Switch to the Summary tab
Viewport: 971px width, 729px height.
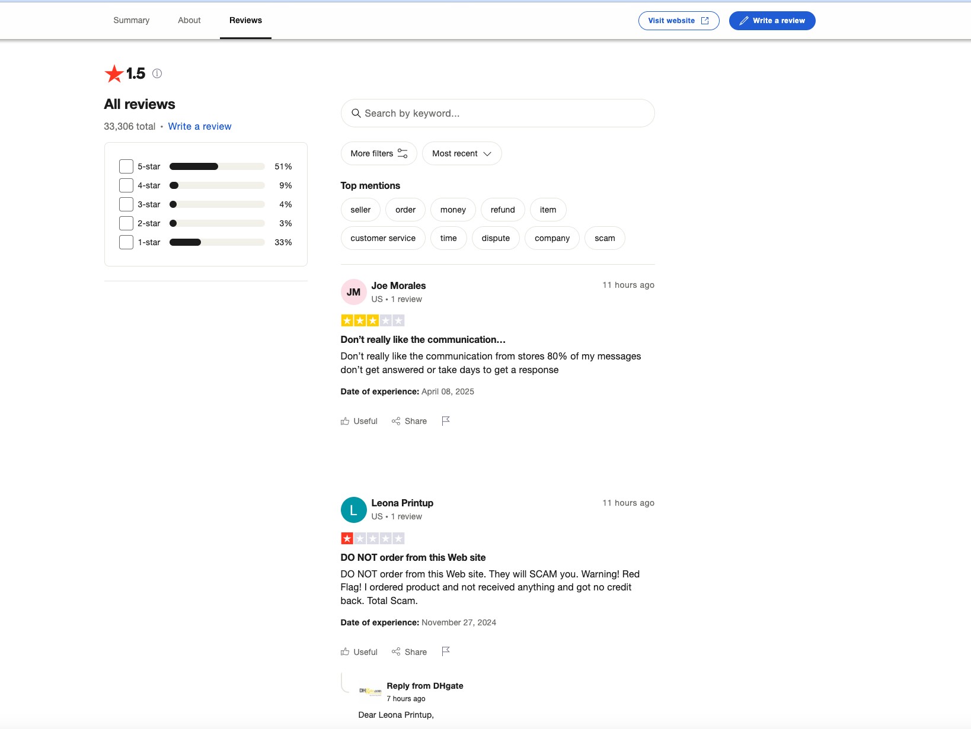click(132, 20)
